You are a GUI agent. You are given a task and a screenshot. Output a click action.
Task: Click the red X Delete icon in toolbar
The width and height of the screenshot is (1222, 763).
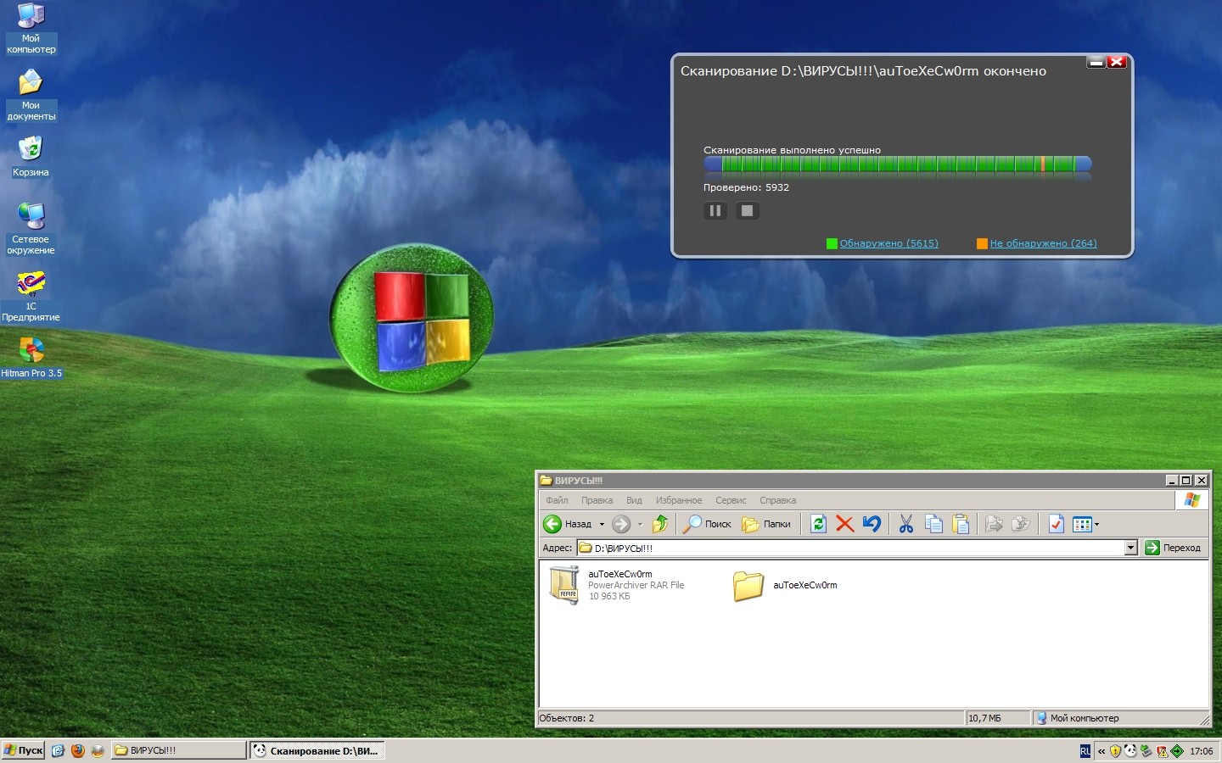pyautogui.click(x=844, y=524)
